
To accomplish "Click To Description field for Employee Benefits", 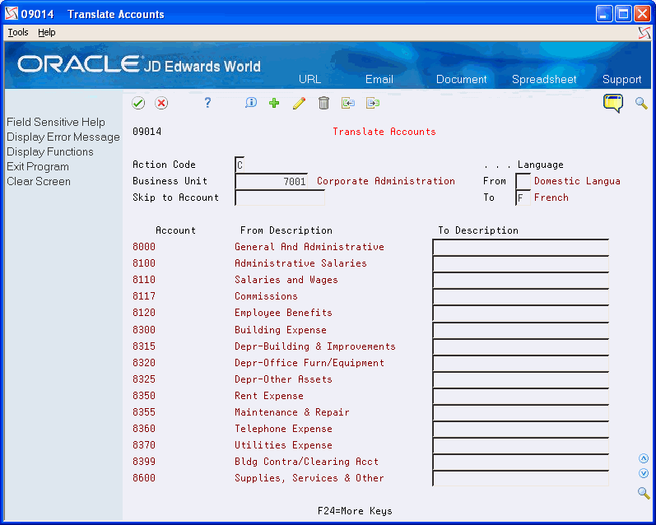I will [520, 313].
